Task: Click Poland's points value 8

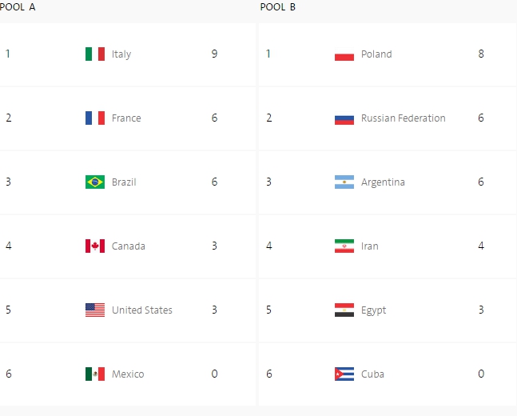Action: click(x=481, y=54)
